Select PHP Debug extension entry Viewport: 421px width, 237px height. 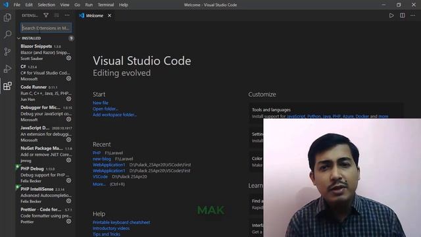click(46, 175)
